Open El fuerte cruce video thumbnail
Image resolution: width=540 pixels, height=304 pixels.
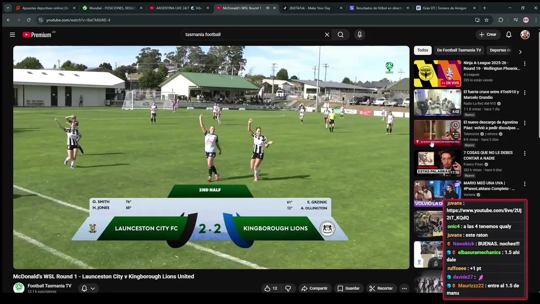[437, 103]
